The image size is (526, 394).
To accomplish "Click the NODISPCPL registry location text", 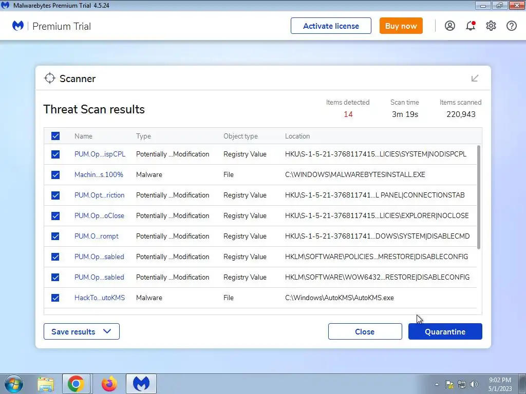I will [375, 154].
